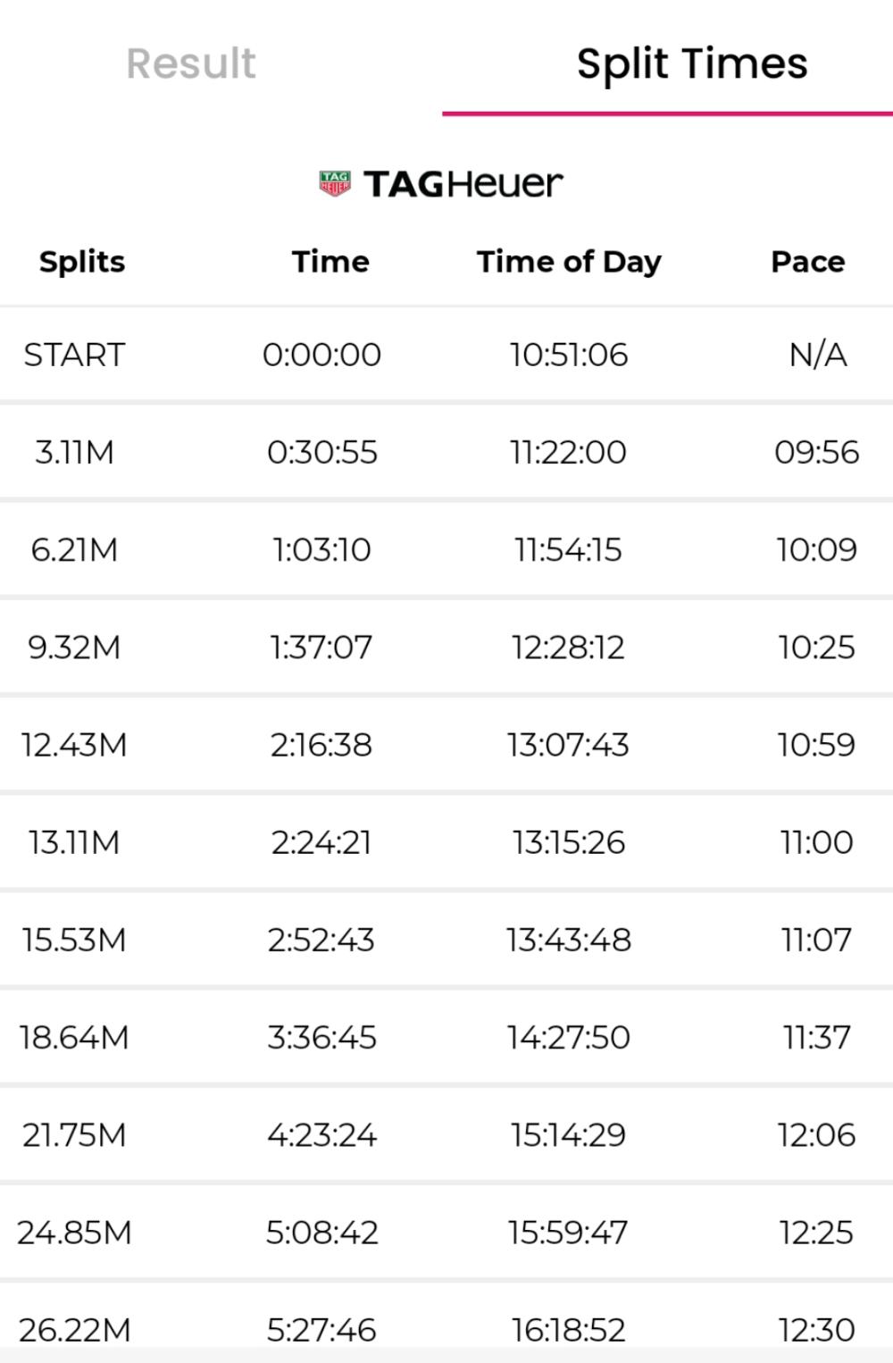The image size is (893, 1363).
Task: Click the Time column header
Action: point(330,262)
